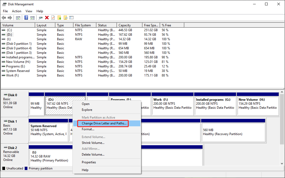The width and height of the screenshot is (285, 178).
Task: Choose Change Drive Letter and Paths
Action: pos(104,123)
